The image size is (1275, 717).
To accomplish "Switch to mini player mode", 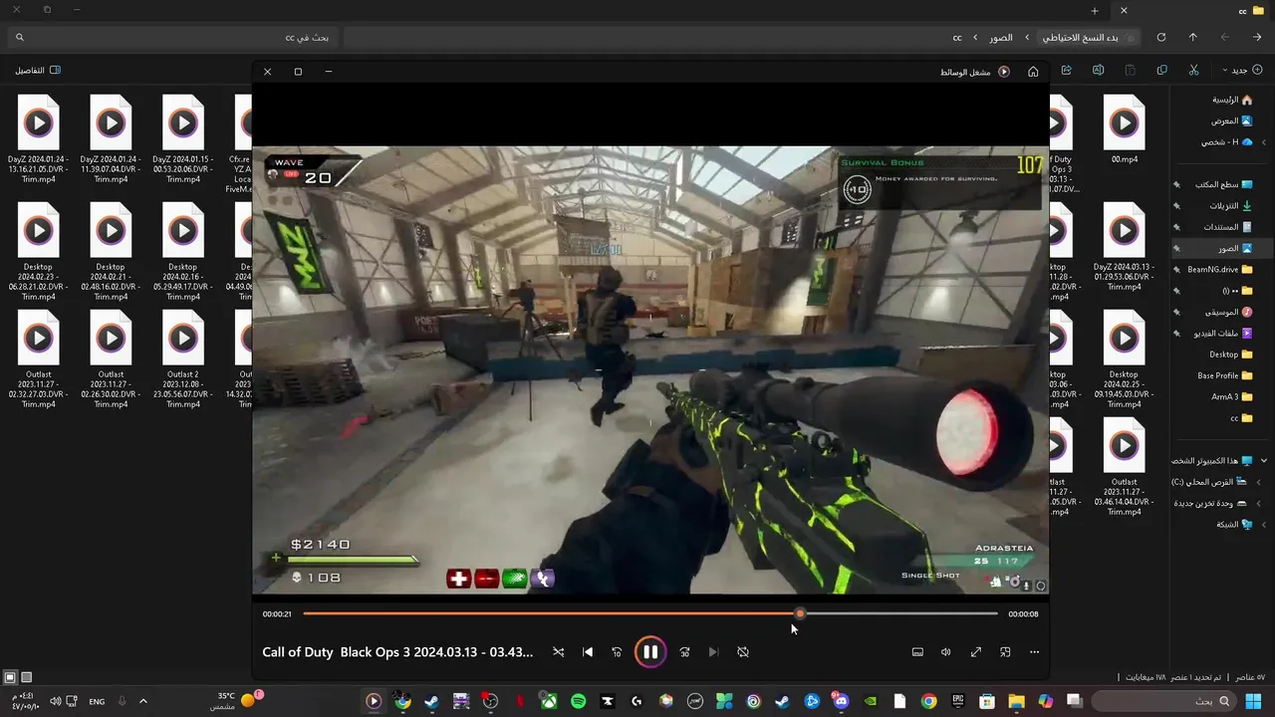I will click(x=1005, y=652).
